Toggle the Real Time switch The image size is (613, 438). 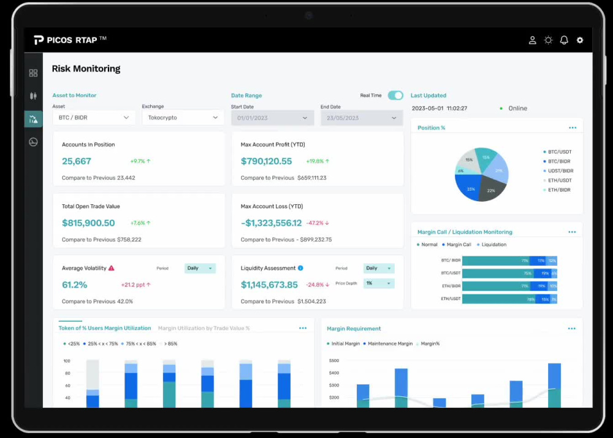(395, 96)
